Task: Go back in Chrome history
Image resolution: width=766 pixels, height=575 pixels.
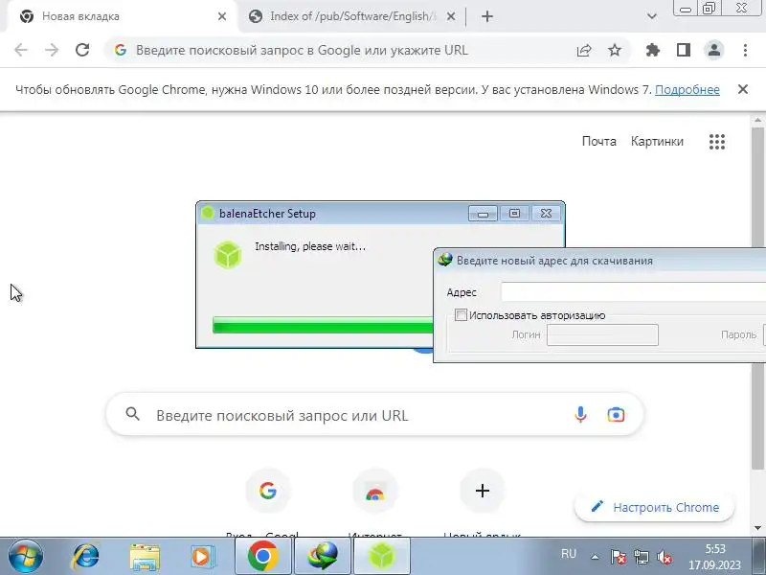Action: [21, 50]
